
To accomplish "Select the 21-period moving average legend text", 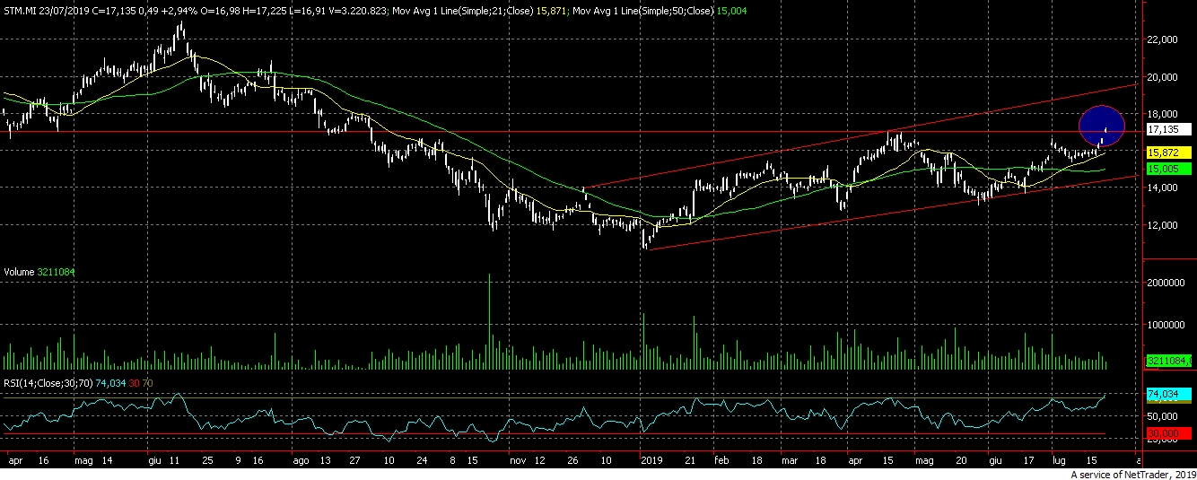I will click(480, 10).
